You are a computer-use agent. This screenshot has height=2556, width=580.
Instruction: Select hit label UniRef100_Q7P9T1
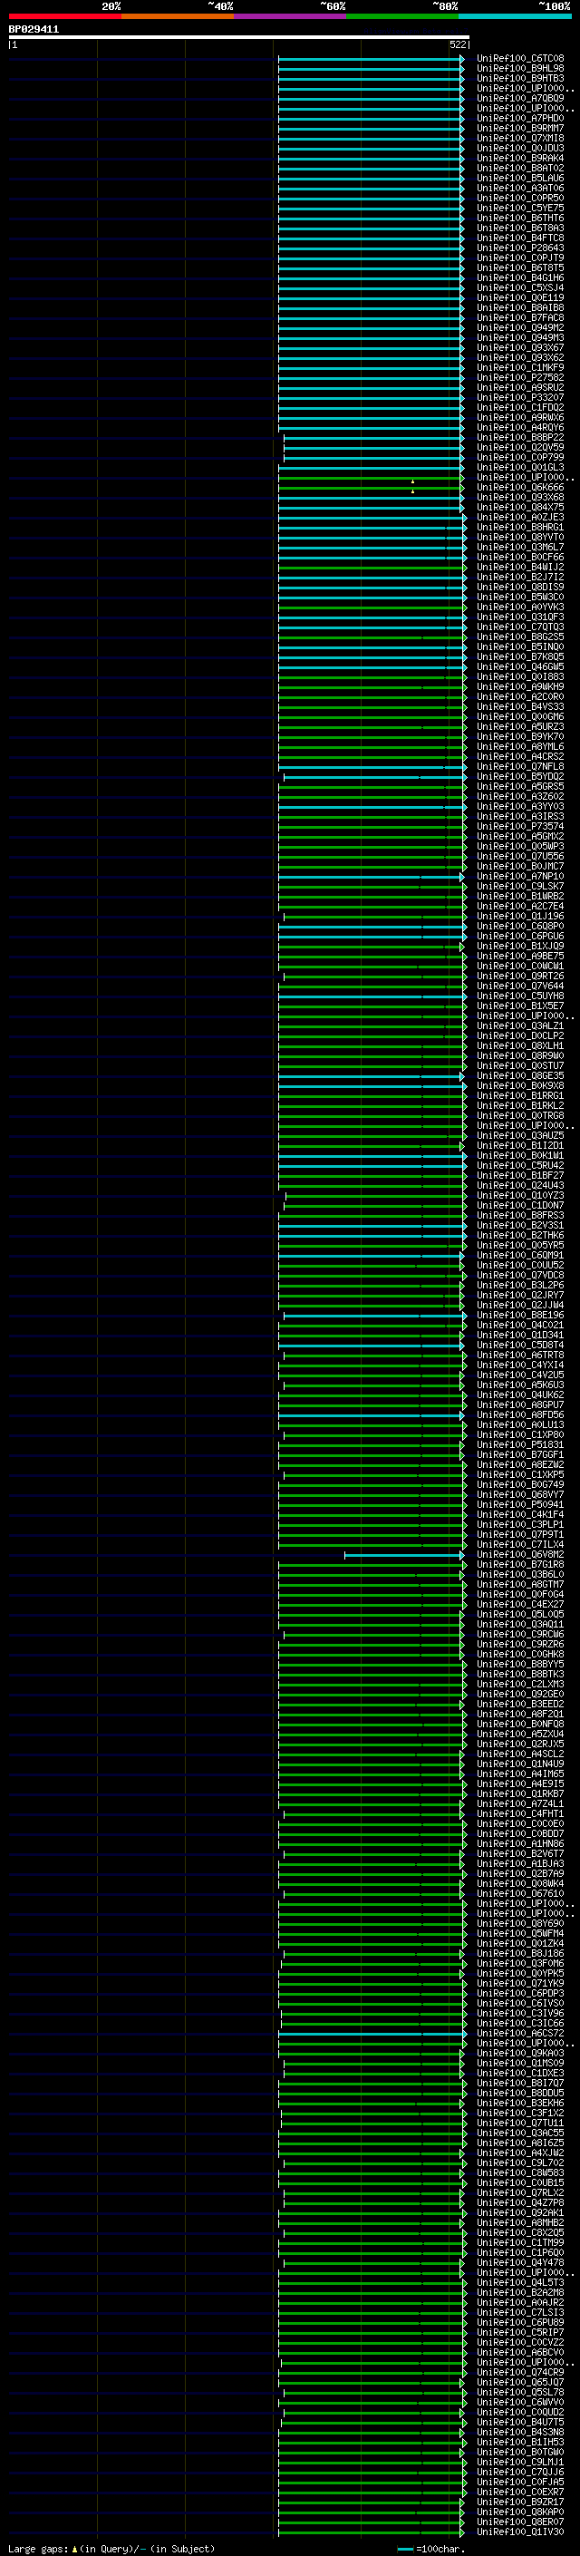[520, 1535]
